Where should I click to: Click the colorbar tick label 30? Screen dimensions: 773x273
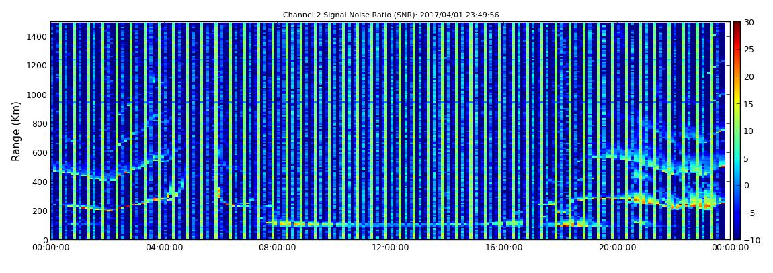(749, 23)
